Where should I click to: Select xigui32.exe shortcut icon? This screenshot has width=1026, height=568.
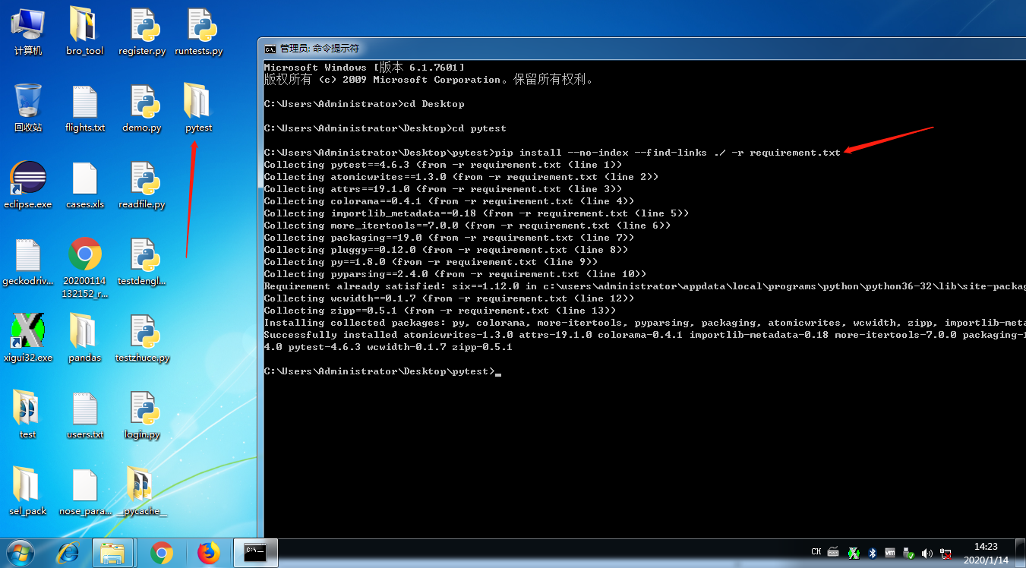click(27, 337)
